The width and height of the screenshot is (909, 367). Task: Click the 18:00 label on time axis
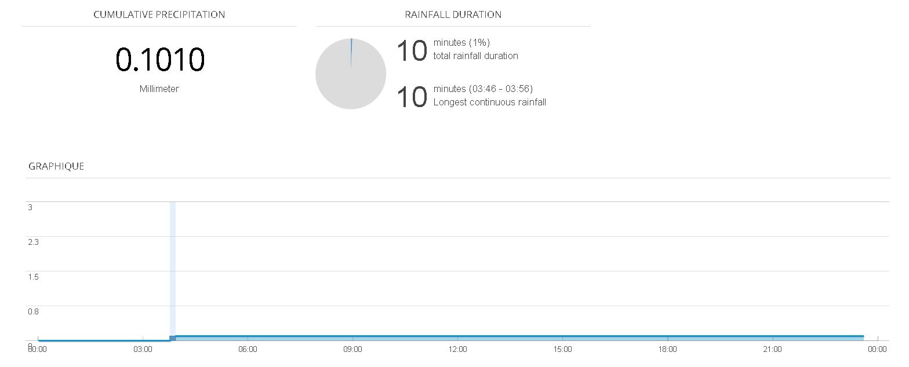[x=667, y=349]
